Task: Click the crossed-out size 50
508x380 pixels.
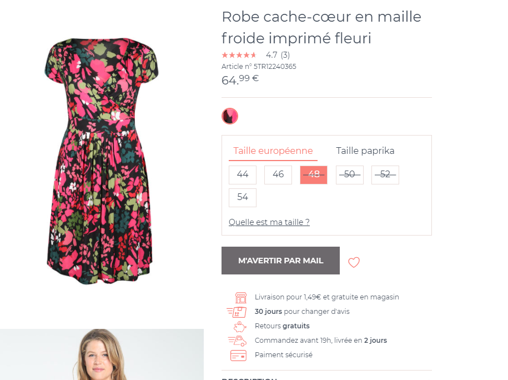Action: click(x=349, y=174)
